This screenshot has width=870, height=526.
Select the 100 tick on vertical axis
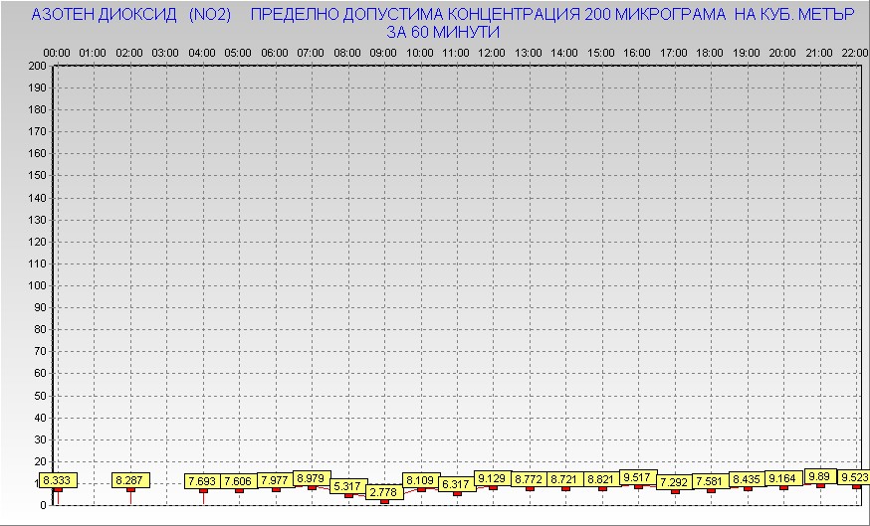point(37,285)
